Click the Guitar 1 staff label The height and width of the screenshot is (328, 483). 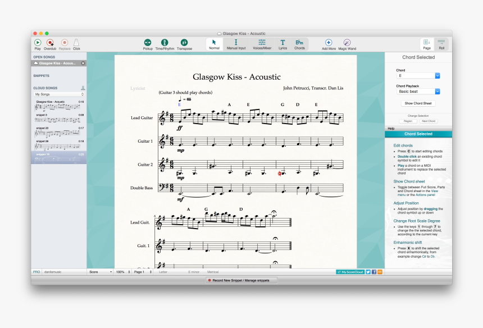click(x=145, y=141)
